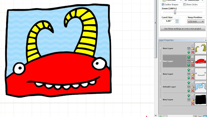
Task: Move the eyes and teeth layer up
Action: pyautogui.click(x=189, y=70)
